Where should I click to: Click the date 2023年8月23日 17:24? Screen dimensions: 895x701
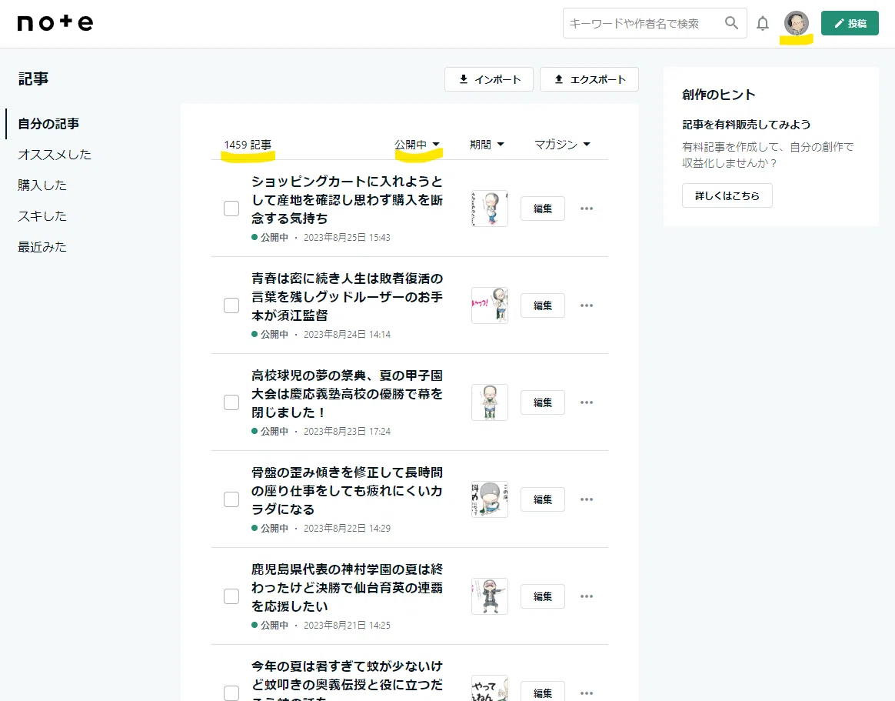(347, 432)
